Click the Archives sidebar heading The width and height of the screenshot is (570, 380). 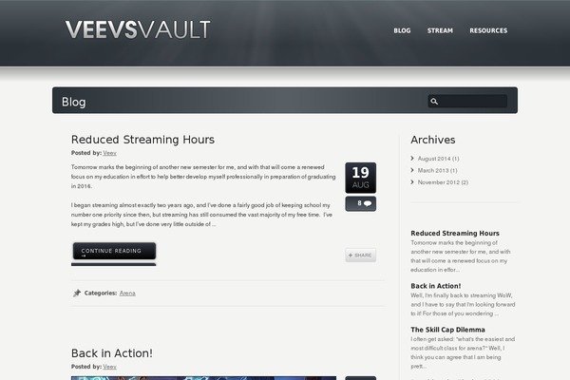tap(433, 140)
